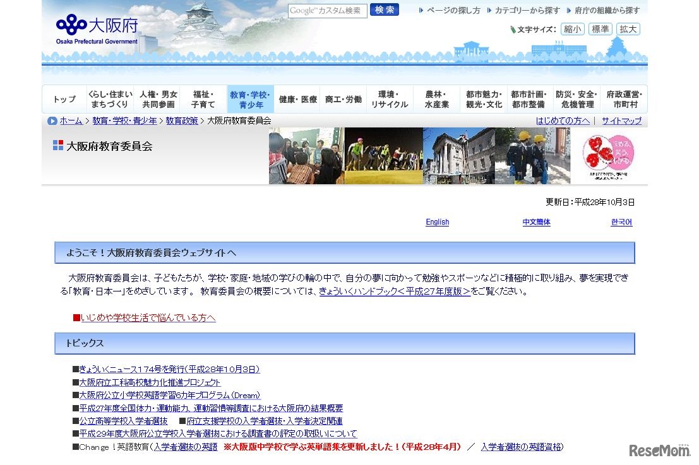Click the red bullet icon before きょういくニュース174号 item
Viewport: 699px width, 465px height.
click(76, 369)
